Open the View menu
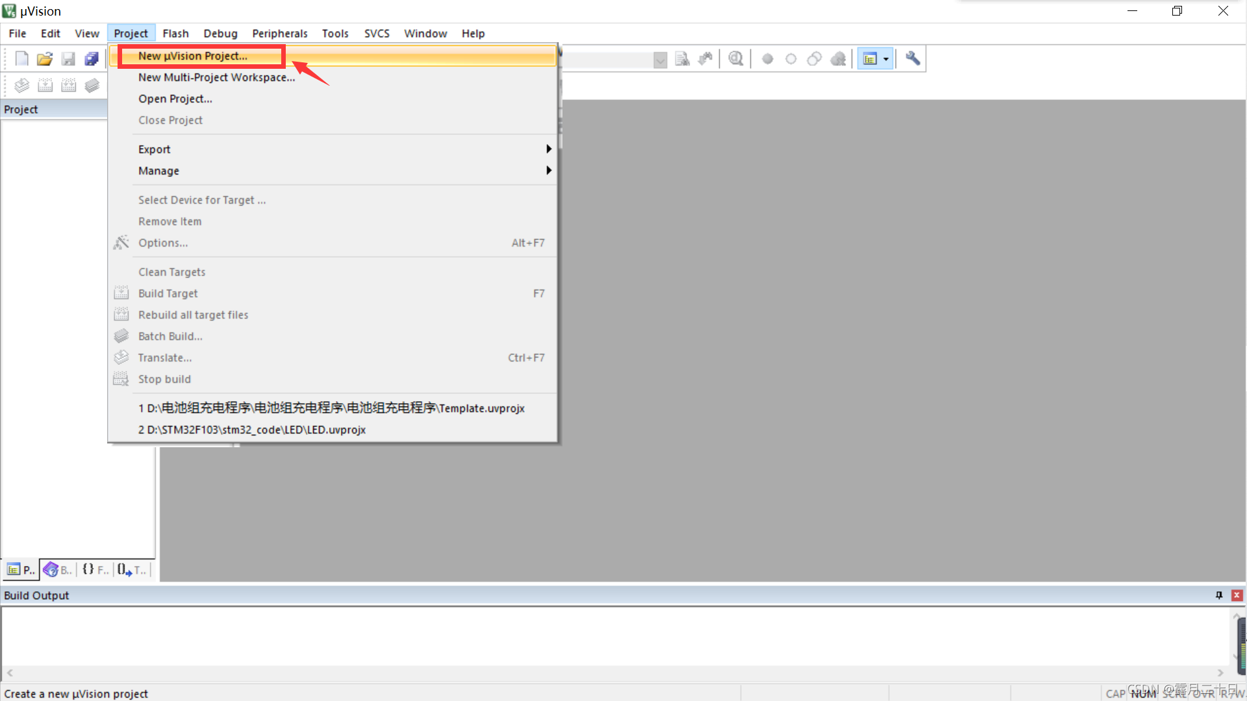Image resolution: width=1247 pixels, height=701 pixels. pos(87,34)
